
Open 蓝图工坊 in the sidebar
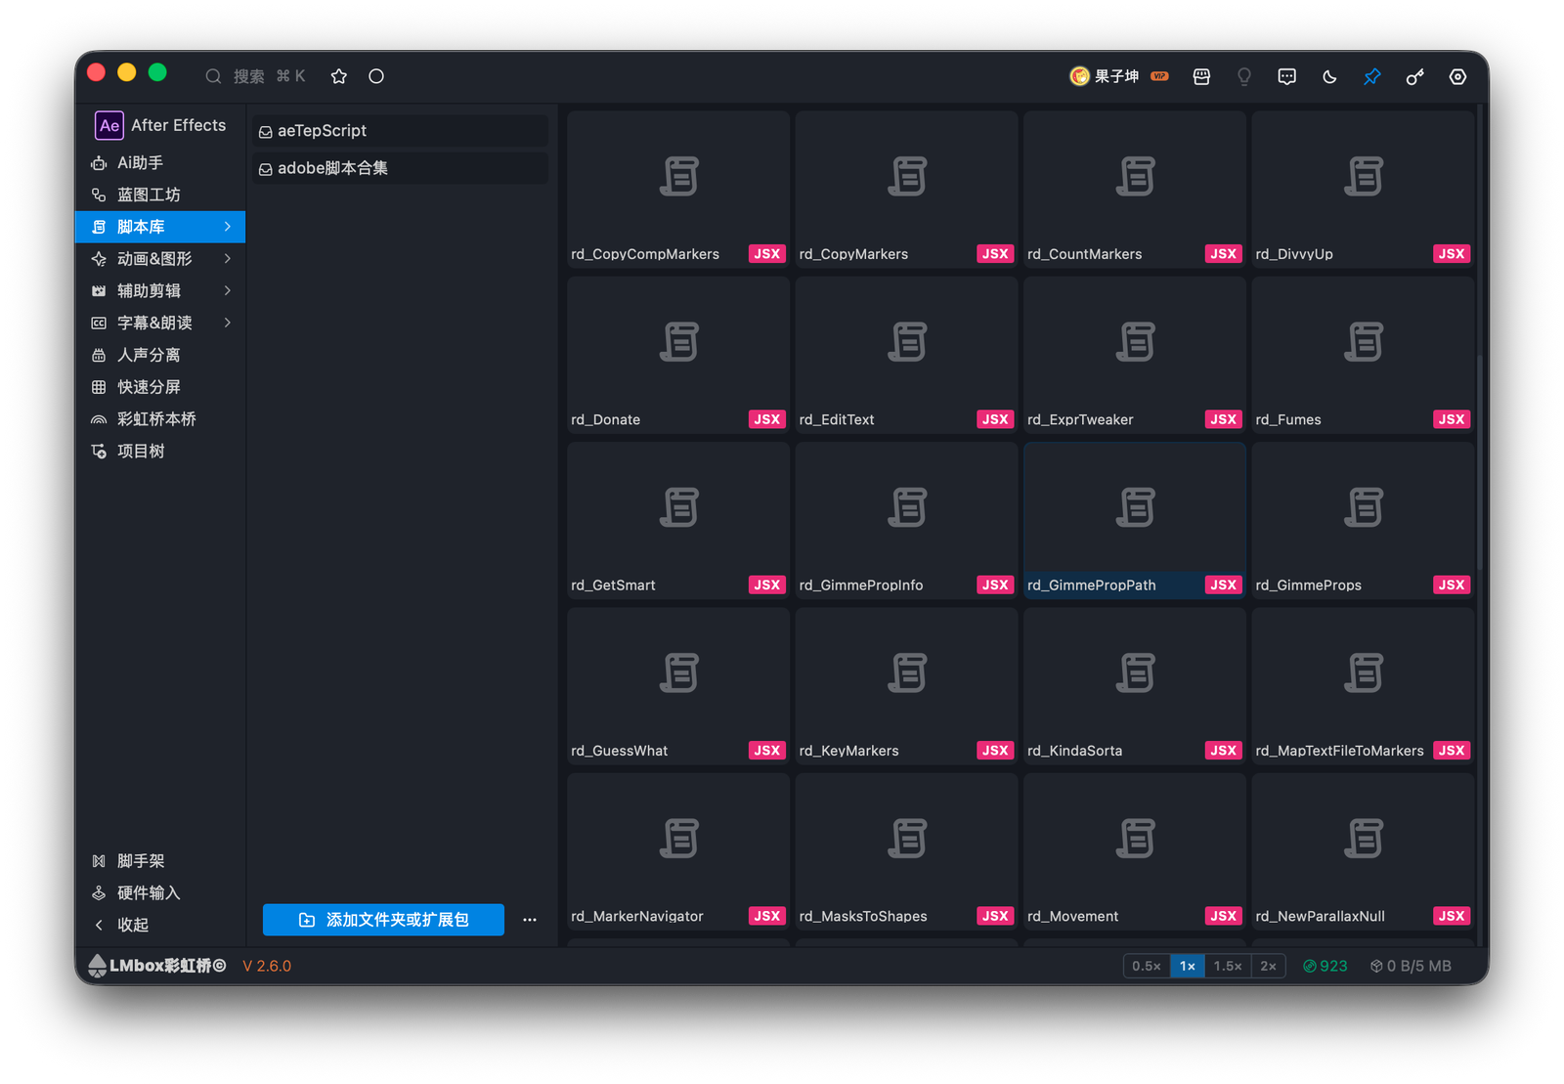click(x=160, y=195)
